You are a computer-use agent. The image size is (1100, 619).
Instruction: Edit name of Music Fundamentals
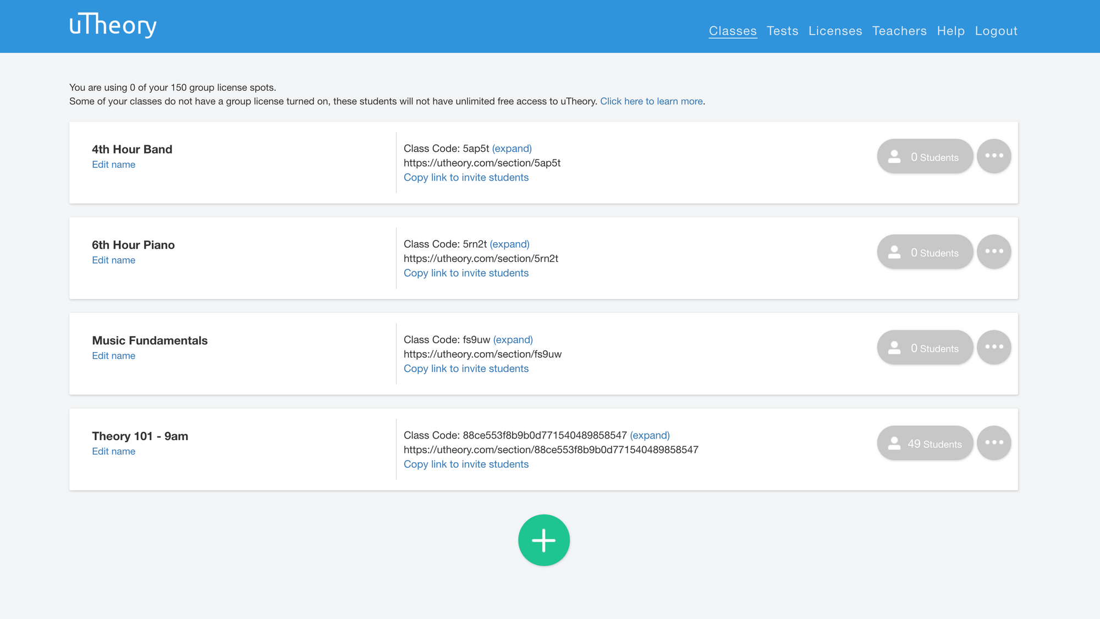pos(113,356)
